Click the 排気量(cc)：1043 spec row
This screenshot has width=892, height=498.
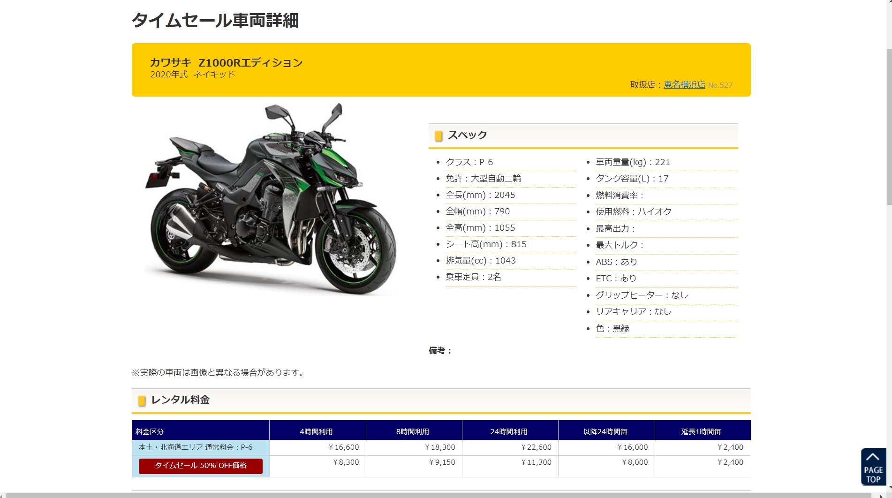[x=511, y=261]
